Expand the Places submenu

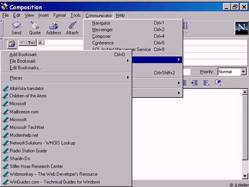[67, 78]
